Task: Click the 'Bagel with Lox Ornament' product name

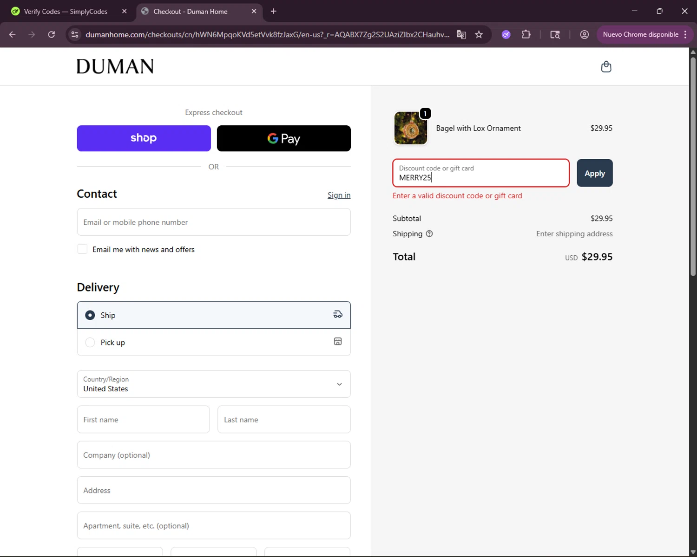Action: pos(478,128)
